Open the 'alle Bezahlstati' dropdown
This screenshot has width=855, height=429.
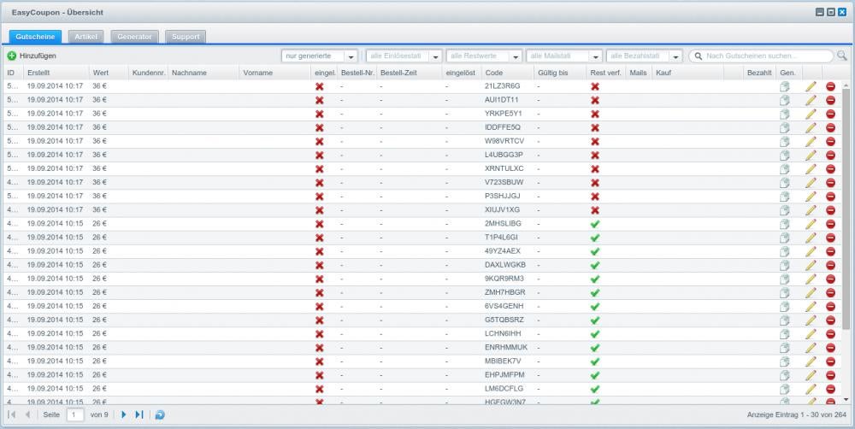[x=645, y=56]
